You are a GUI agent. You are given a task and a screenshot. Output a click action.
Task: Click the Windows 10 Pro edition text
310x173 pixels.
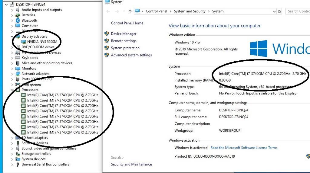(187, 42)
